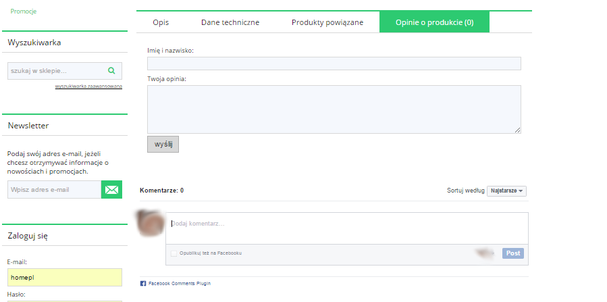Screen dimensions: 607x302
Task: Click the blurred account switcher next to Post
Action: point(486,253)
